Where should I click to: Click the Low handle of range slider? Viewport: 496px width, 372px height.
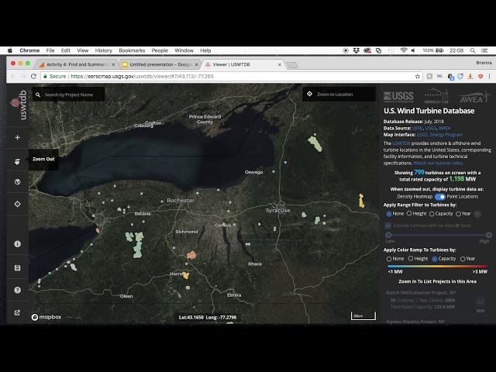pos(388,235)
